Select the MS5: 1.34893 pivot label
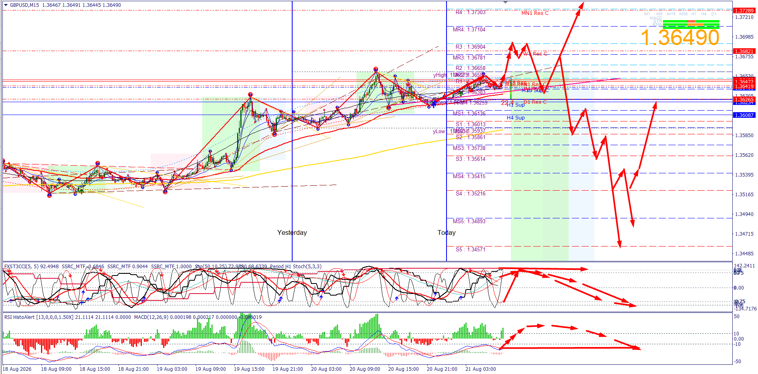The image size is (758, 374). tap(469, 221)
